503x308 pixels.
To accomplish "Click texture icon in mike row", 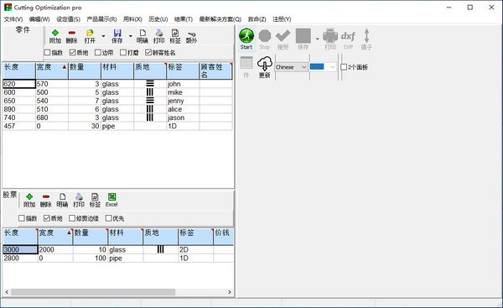I will pos(150,92).
